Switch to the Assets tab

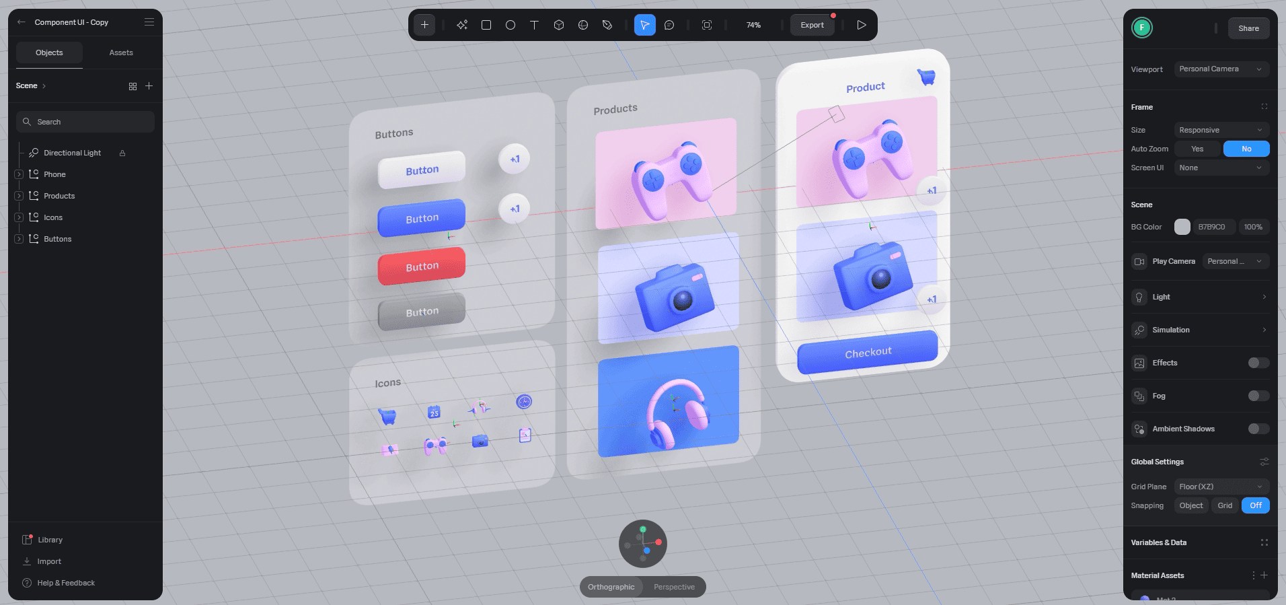click(x=121, y=52)
